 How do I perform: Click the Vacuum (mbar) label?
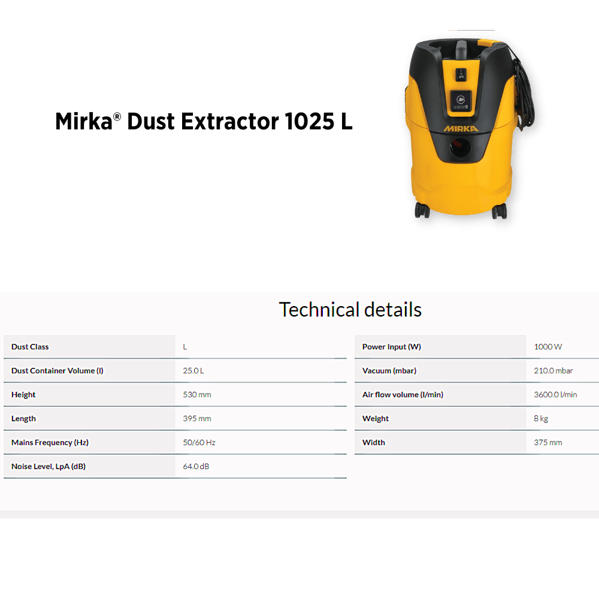point(389,371)
